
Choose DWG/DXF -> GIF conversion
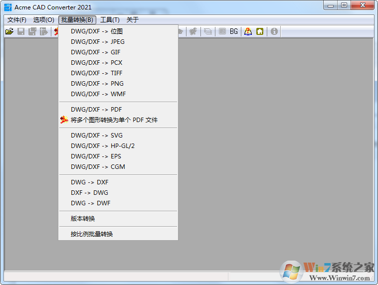(x=118, y=52)
